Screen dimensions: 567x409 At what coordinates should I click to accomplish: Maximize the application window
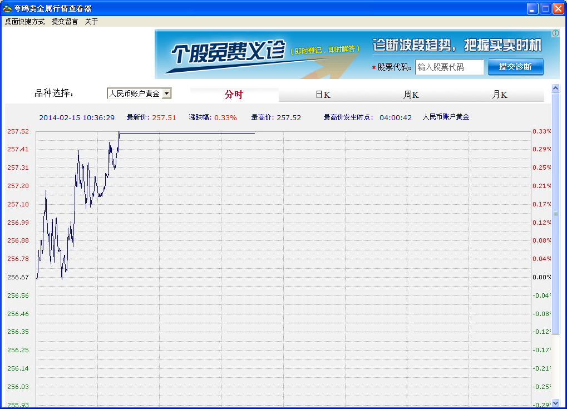[545, 8]
